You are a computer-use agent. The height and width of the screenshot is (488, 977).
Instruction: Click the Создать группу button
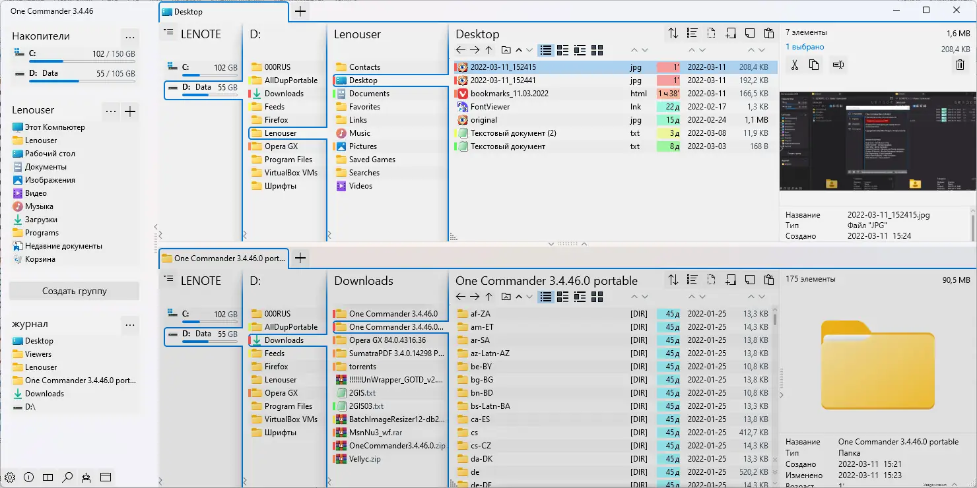[x=75, y=291]
